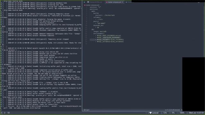Place cursor on the MYSQL_USER=${DB_USERNAME} line
205x115 pixels.
[x=108, y=38]
